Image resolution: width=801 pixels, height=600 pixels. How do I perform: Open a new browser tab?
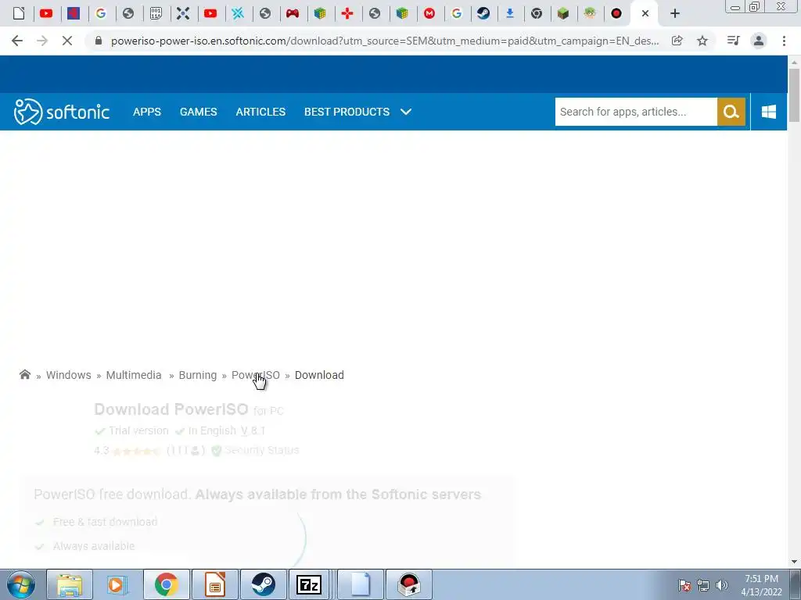click(675, 14)
